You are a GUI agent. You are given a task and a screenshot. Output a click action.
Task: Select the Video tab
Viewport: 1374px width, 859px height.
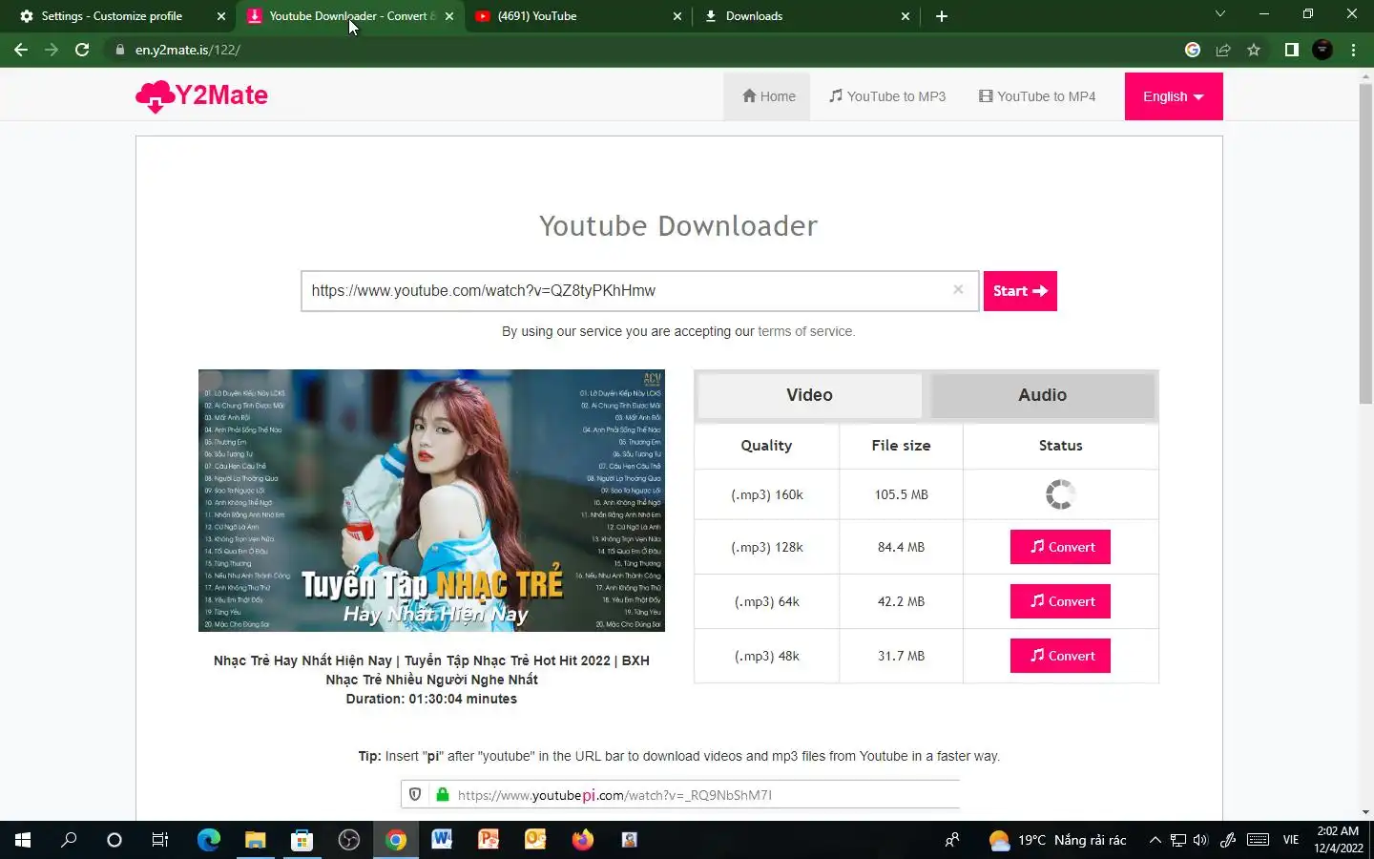point(809,395)
